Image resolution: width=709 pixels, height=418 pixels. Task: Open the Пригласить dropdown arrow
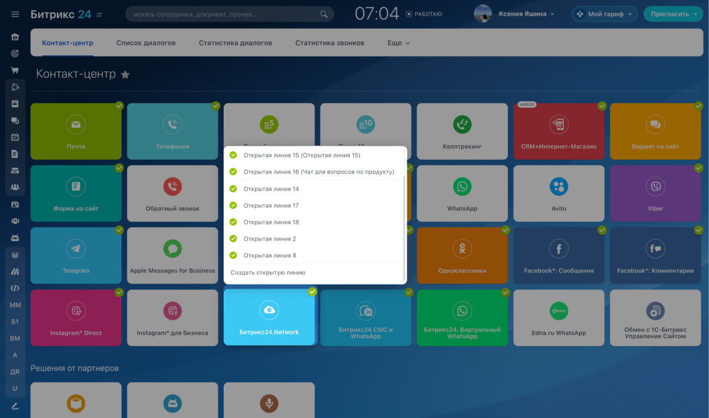tap(695, 14)
